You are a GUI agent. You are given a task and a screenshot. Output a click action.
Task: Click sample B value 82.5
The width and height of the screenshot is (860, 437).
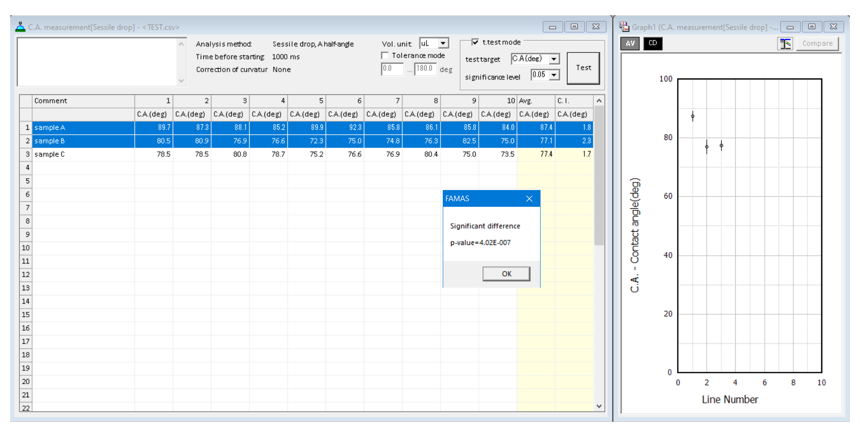[460, 141]
